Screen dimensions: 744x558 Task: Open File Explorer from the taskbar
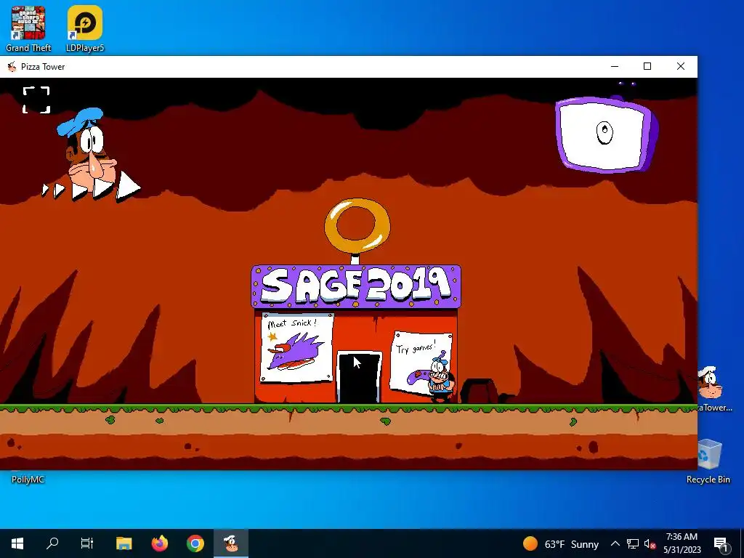click(x=124, y=543)
